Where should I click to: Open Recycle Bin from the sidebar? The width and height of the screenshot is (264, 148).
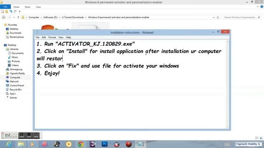tap(16, 90)
